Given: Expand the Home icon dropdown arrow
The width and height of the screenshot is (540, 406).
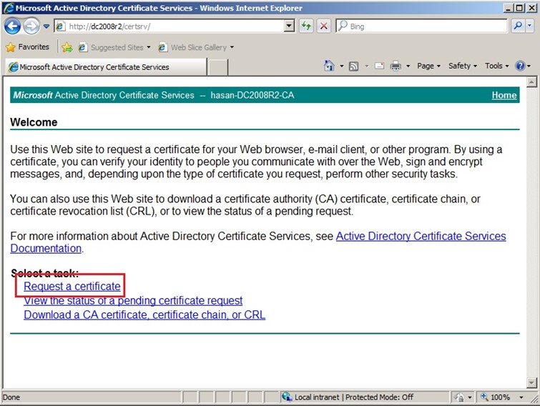Looking at the screenshot, I should [342, 66].
